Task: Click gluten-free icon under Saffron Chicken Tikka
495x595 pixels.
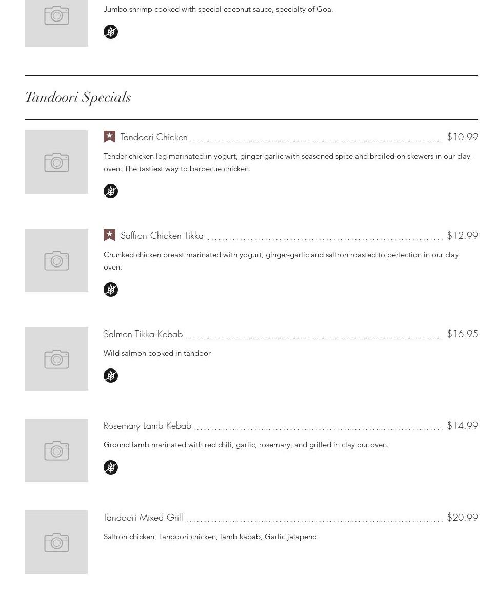Action: 111,290
